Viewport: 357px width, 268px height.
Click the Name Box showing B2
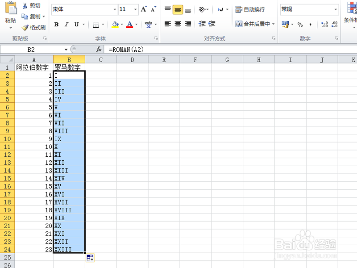click(31, 50)
